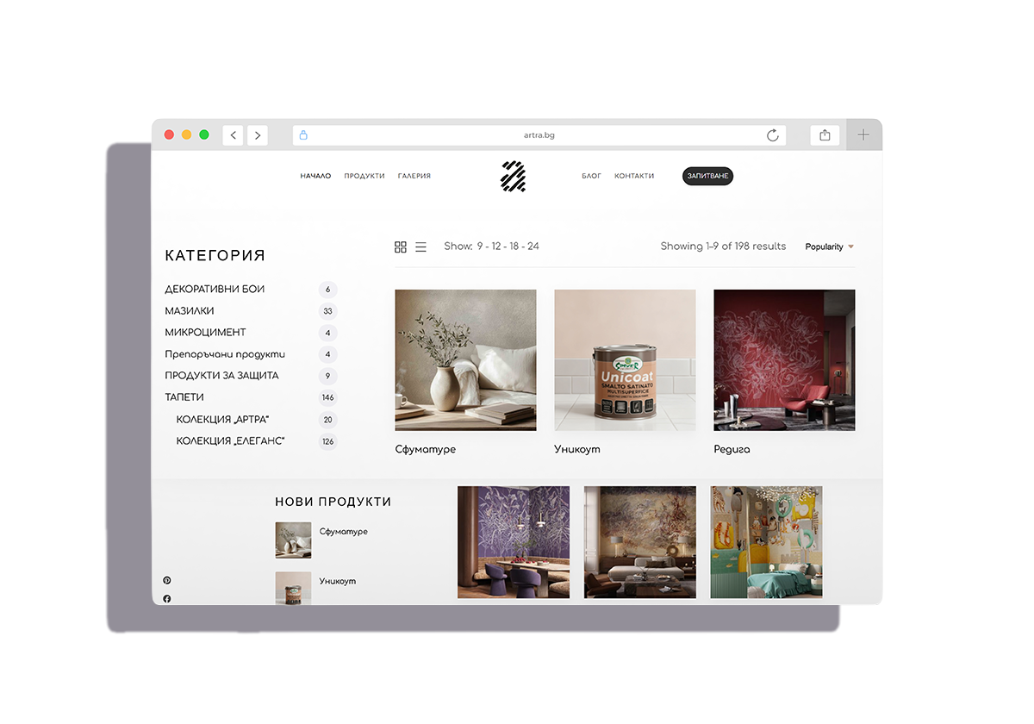Open the Popularity sorting dropdown

(x=829, y=247)
